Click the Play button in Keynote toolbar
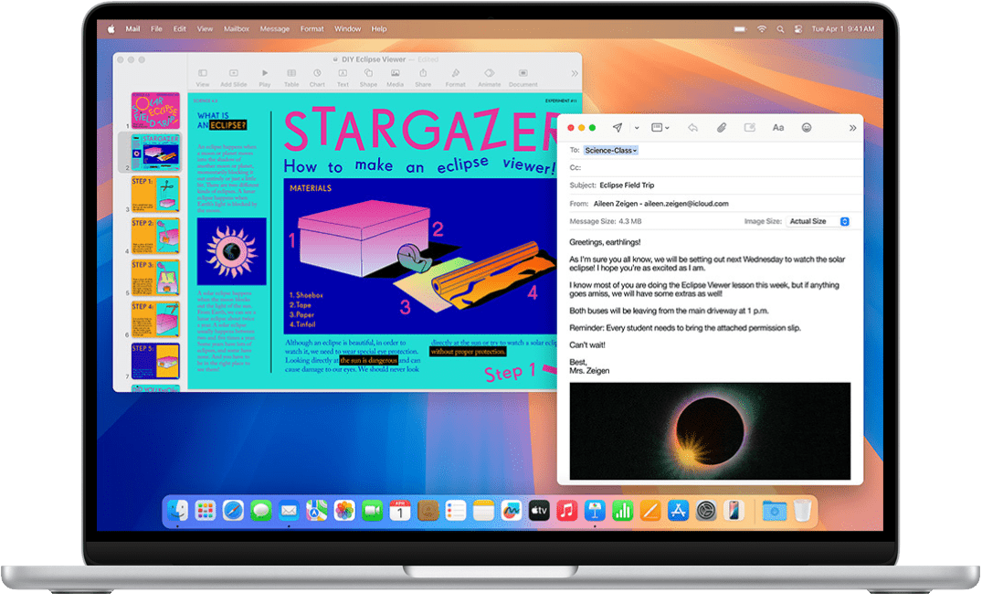 click(265, 76)
